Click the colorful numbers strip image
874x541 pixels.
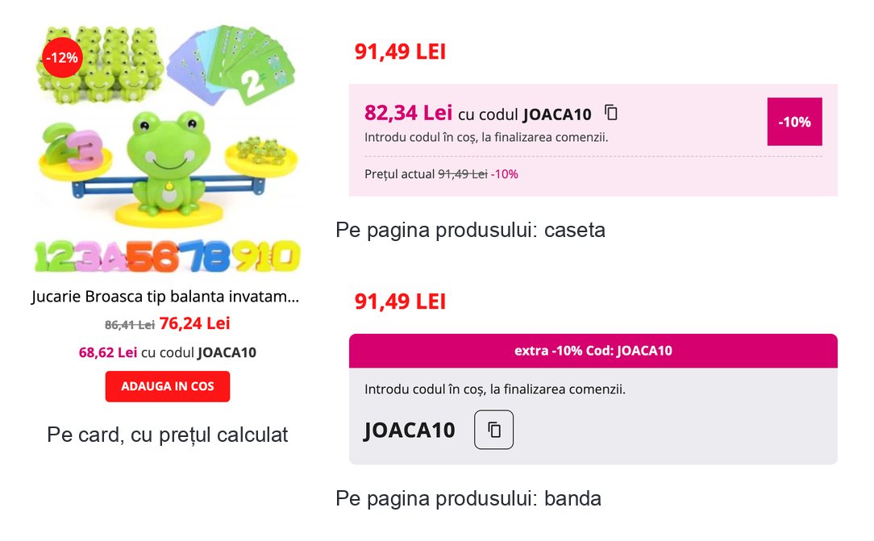coord(167,256)
